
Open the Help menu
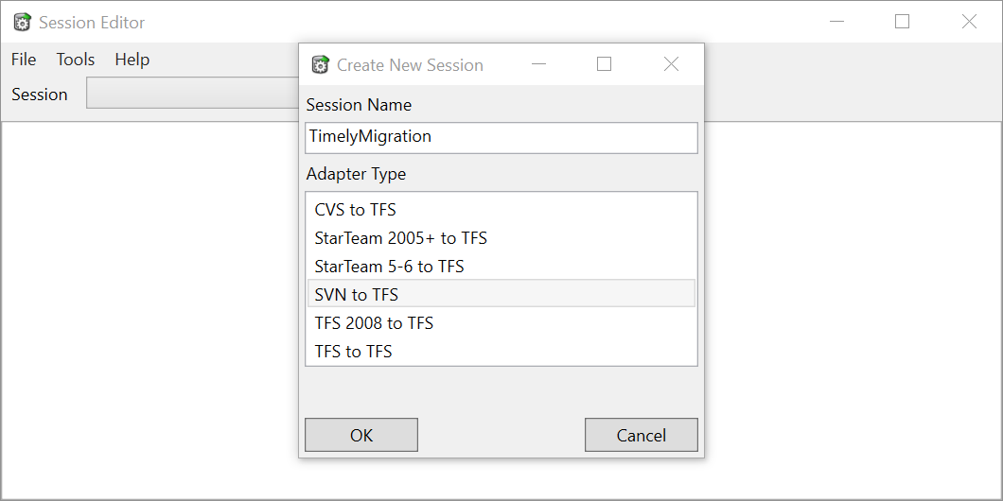tap(132, 60)
